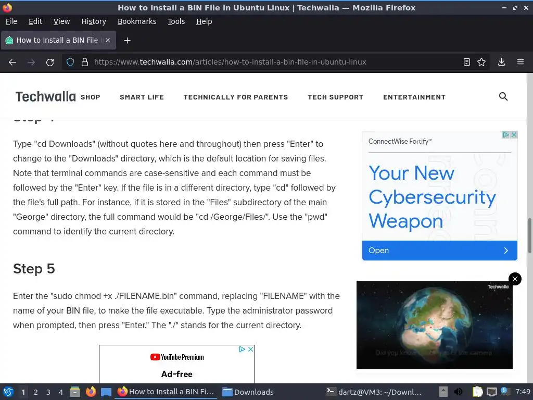The image size is (533, 400).
Task: Open TECHNICALLY FOR PARENTS section
Action: pyautogui.click(x=236, y=97)
